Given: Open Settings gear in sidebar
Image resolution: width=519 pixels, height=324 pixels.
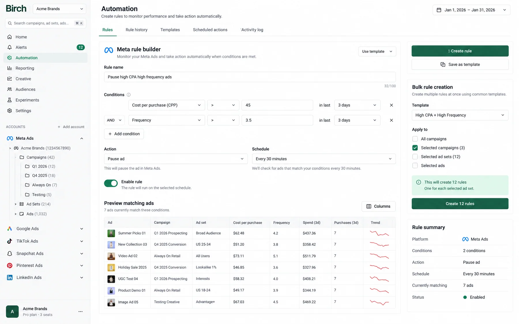Looking at the screenshot, I should pos(10,111).
